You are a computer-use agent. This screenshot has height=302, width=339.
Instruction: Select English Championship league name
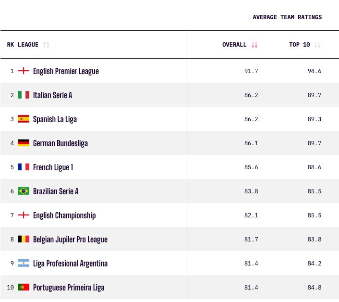click(x=64, y=215)
